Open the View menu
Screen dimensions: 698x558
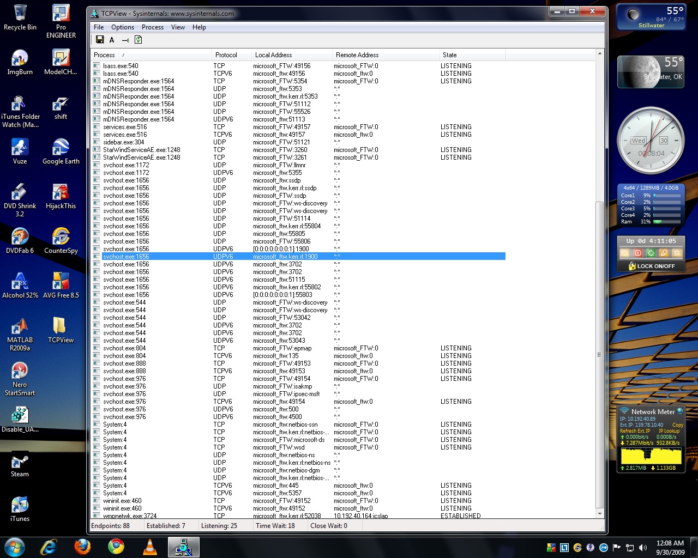[x=178, y=27]
